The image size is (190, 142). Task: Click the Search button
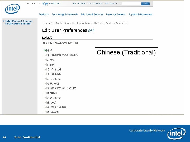(x=145, y=4)
